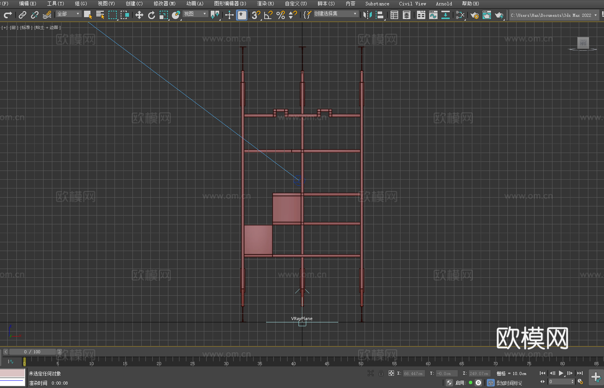Screen dimensions: 604x388
Task: Open Curve Editor icon
Action: point(433,15)
